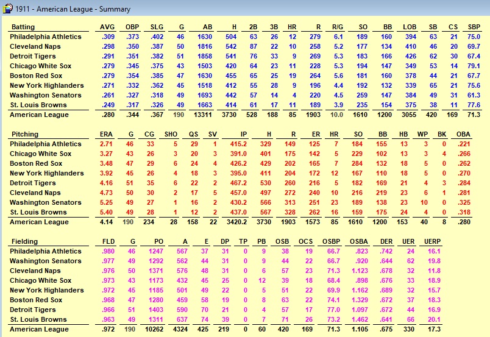Click the IP column header

[x=243, y=134]
